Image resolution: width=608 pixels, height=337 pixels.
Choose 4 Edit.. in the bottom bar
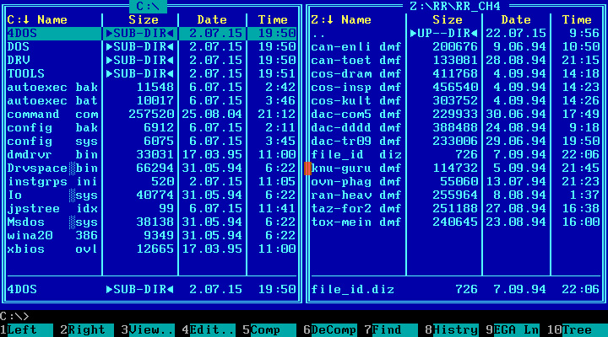pos(209,330)
